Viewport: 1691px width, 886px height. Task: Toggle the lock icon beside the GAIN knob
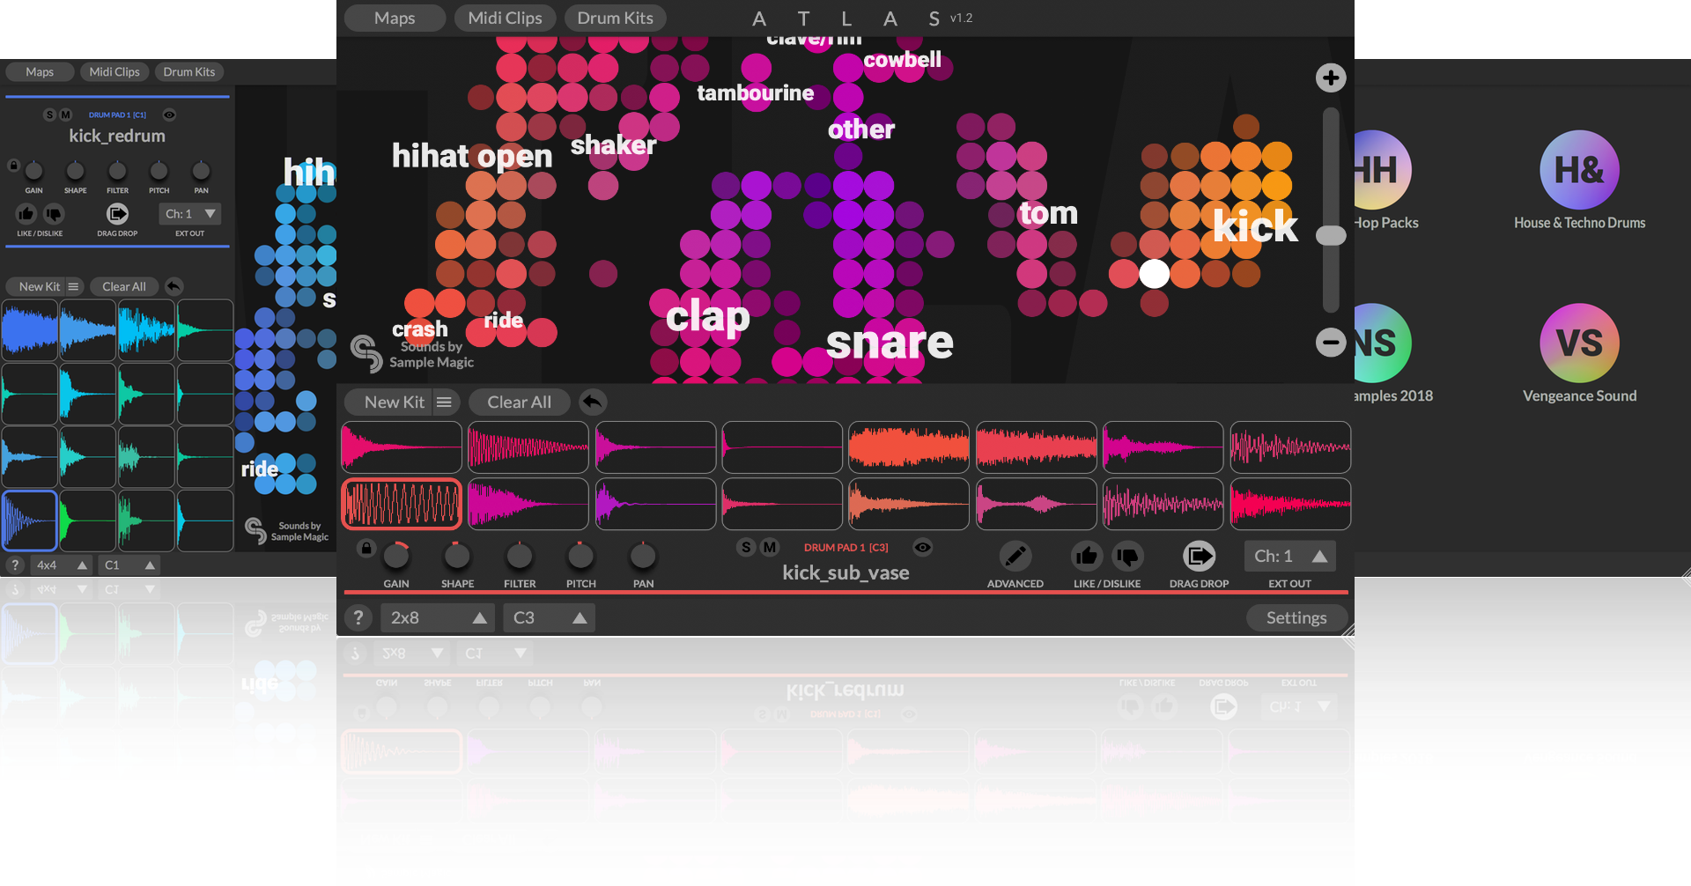tap(366, 547)
